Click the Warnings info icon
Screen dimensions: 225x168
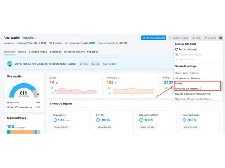118,78
